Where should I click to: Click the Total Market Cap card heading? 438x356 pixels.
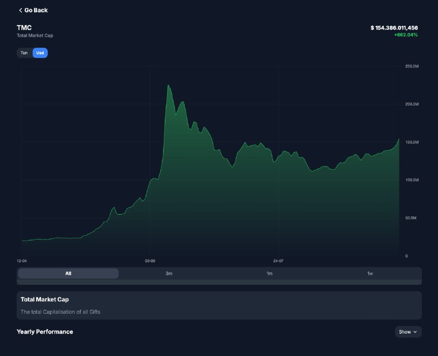(45, 299)
